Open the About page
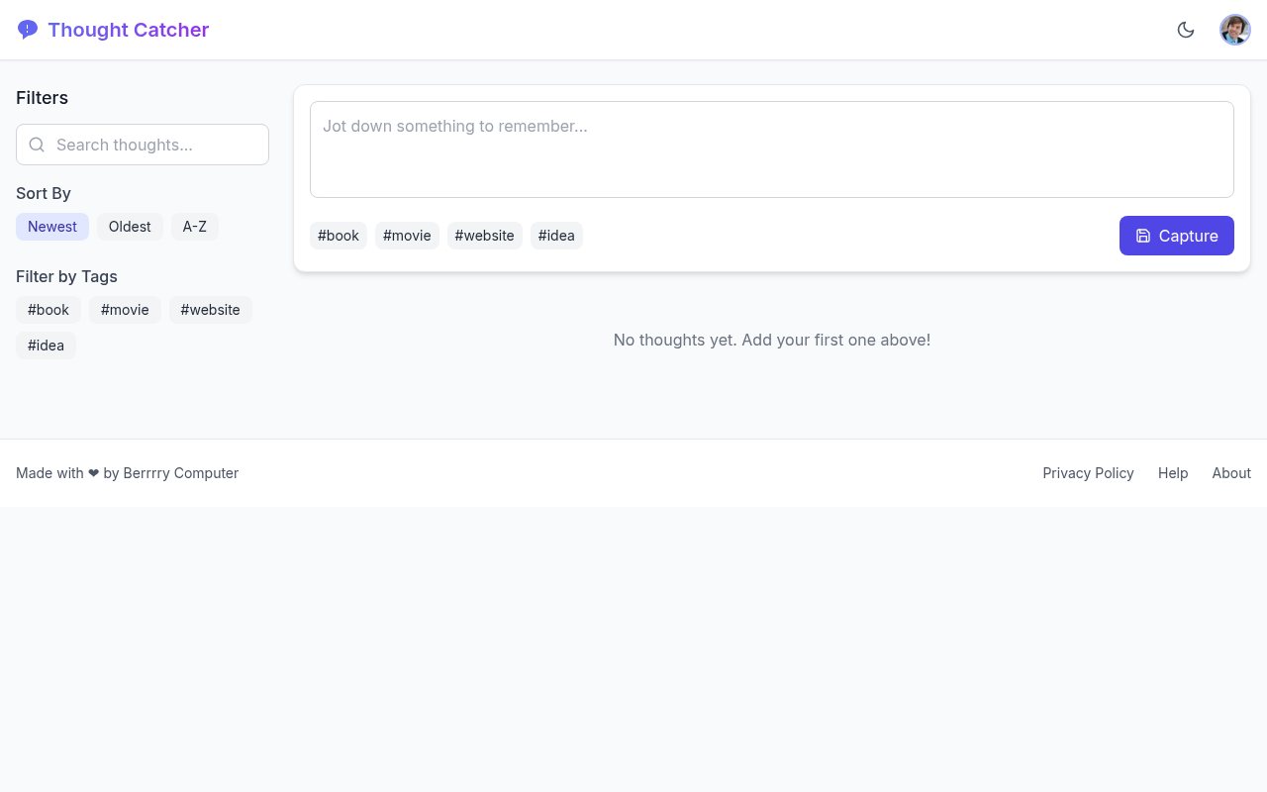 (x=1231, y=473)
